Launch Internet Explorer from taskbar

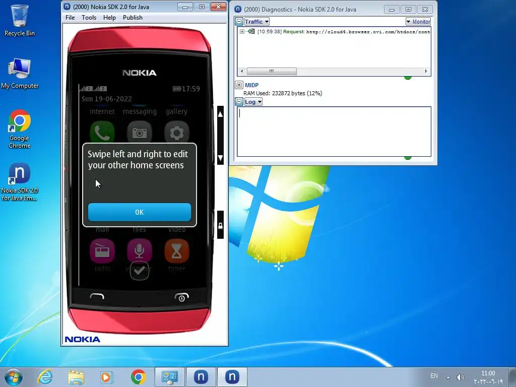click(x=45, y=377)
